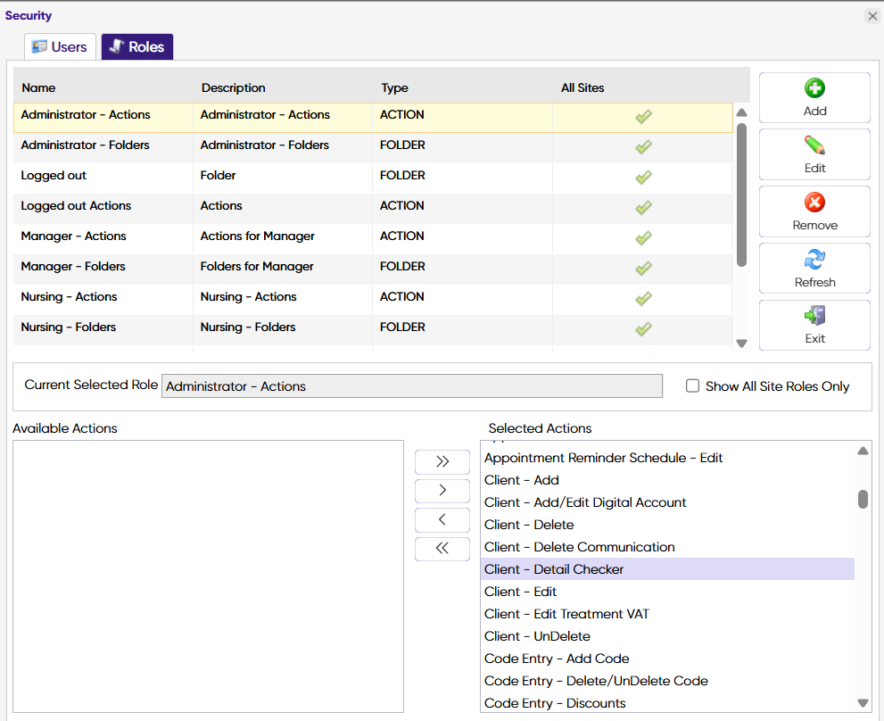Toggle All Sites checkmark for Manager - Actions
Viewport: 884px width, 721px height.
[643, 237]
